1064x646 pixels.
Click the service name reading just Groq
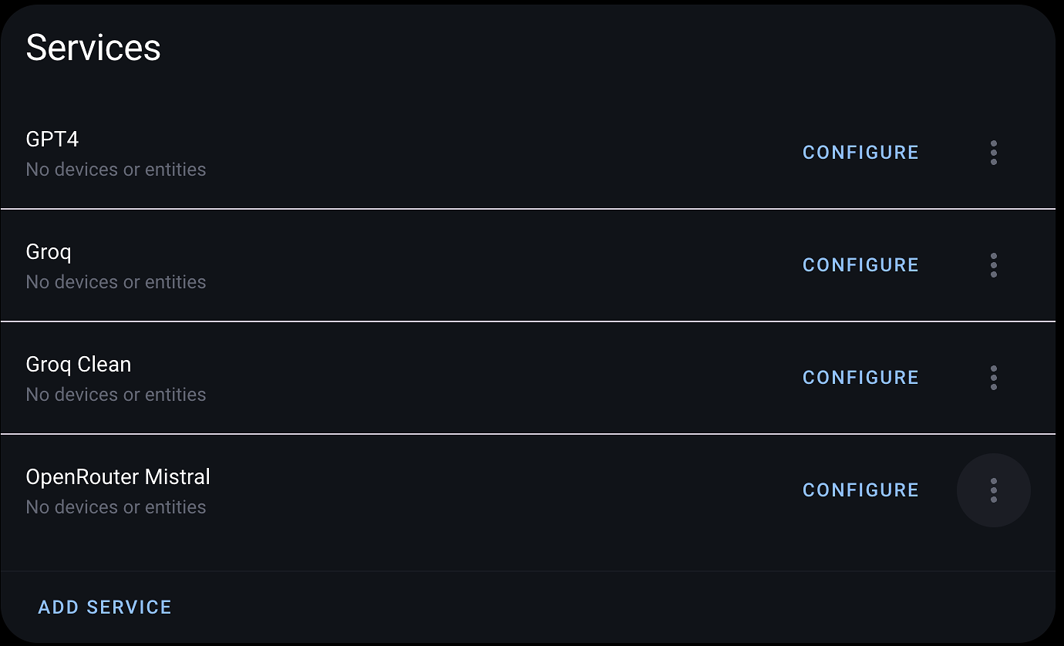tap(49, 252)
